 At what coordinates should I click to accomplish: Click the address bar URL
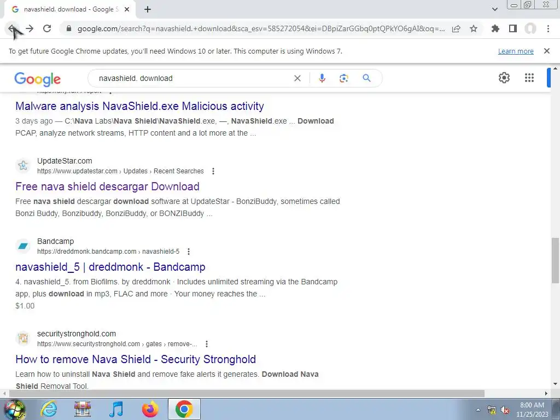point(261,28)
